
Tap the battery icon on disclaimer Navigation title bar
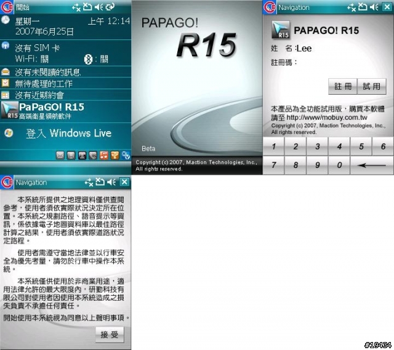coord(100,182)
